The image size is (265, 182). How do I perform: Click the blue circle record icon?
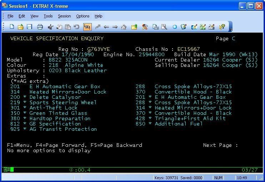pyautogui.click(x=175, y=27)
